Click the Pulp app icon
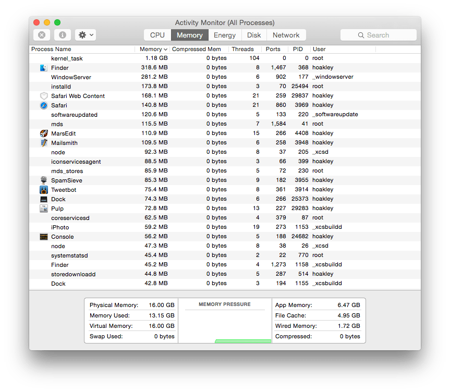The width and height of the screenshot is (450, 392). (x=44, y=209)
